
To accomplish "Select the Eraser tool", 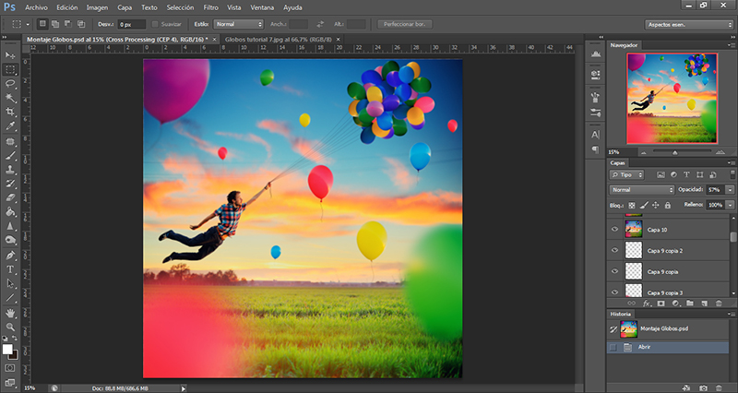I will tap(10, 197).
